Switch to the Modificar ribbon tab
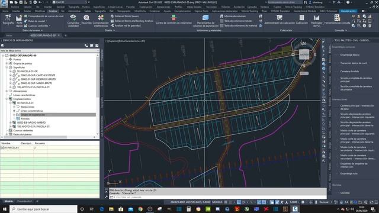Viewport: 379px width, 213px height. [x=40, y=11]
